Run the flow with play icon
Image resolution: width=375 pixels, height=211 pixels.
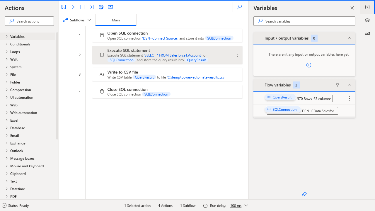(x=73, y=7)
